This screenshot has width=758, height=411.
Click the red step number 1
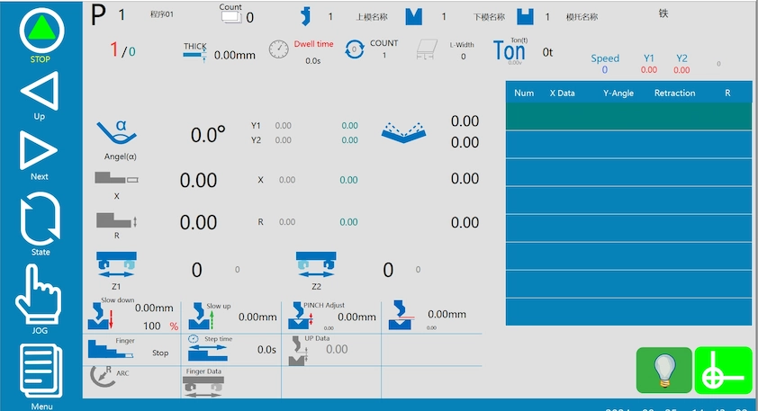coord(114,49)
